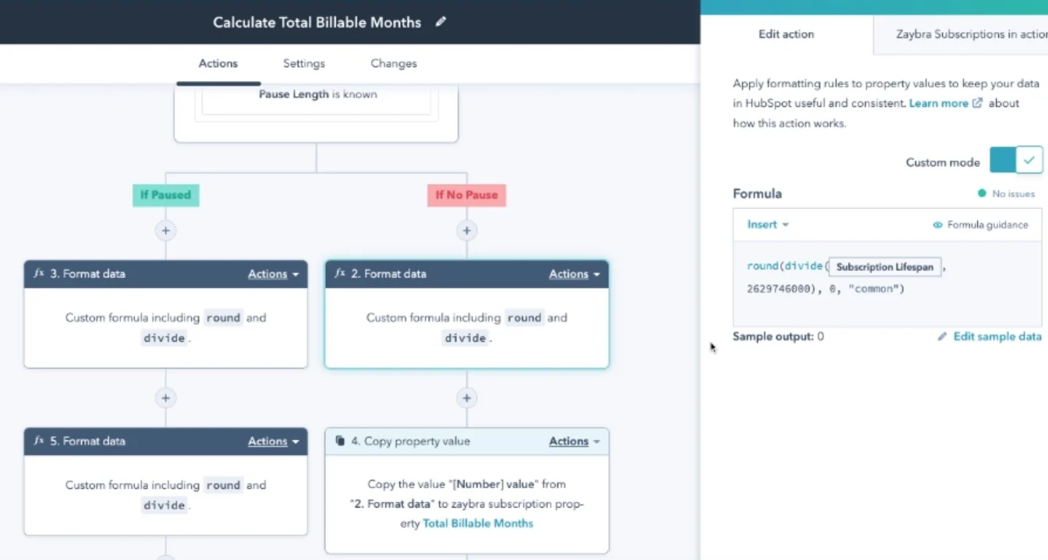
Task: Select the If Paused branch label
Action: point(165,195)
